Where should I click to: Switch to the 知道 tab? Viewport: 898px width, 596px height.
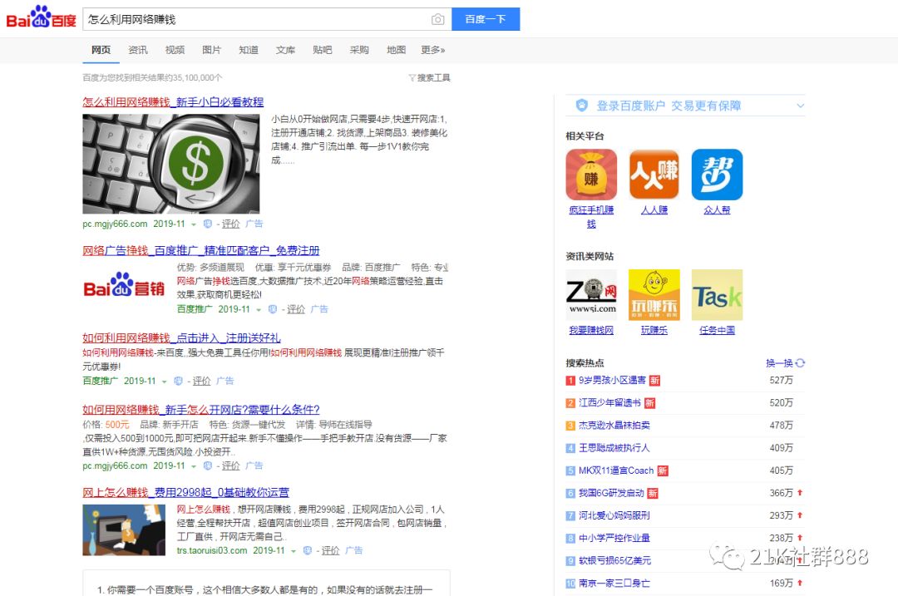point(249,51)
